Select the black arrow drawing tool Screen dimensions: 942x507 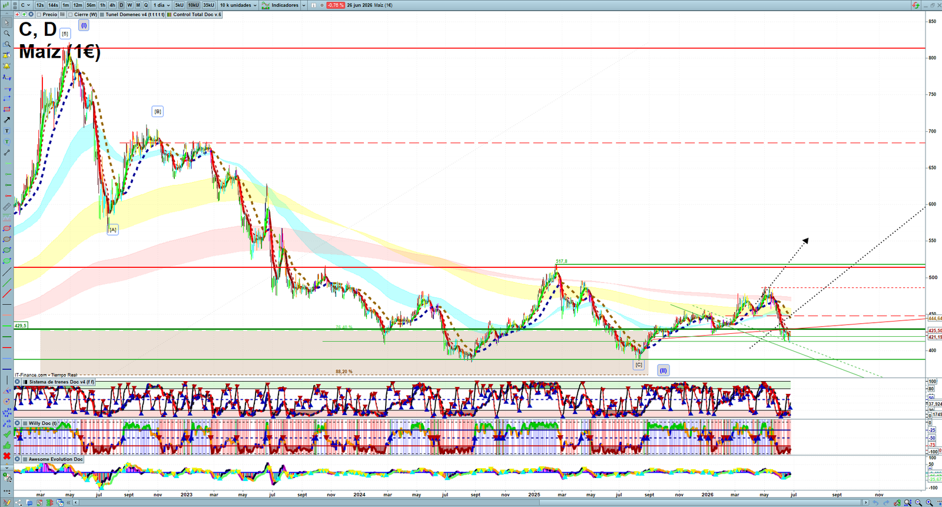point(6,120)
